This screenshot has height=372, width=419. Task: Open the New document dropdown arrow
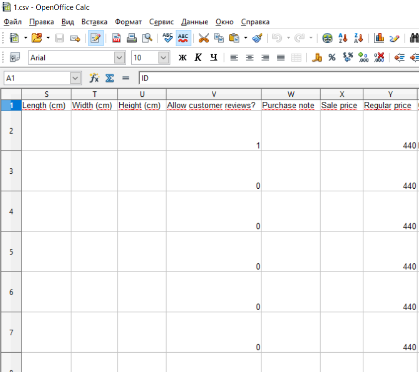pyautogui.click(x=25, y=38)
